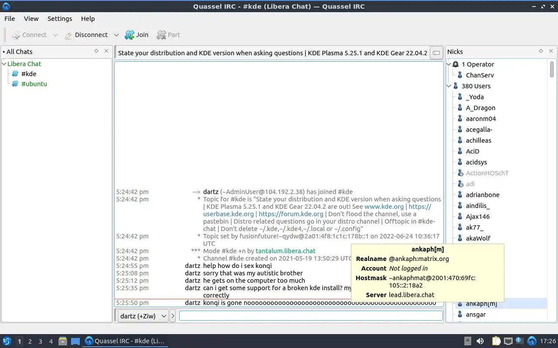Screen dimensions: 558x348
Task: Open the www.kde.org link
Action: click(x=384, y=207)
